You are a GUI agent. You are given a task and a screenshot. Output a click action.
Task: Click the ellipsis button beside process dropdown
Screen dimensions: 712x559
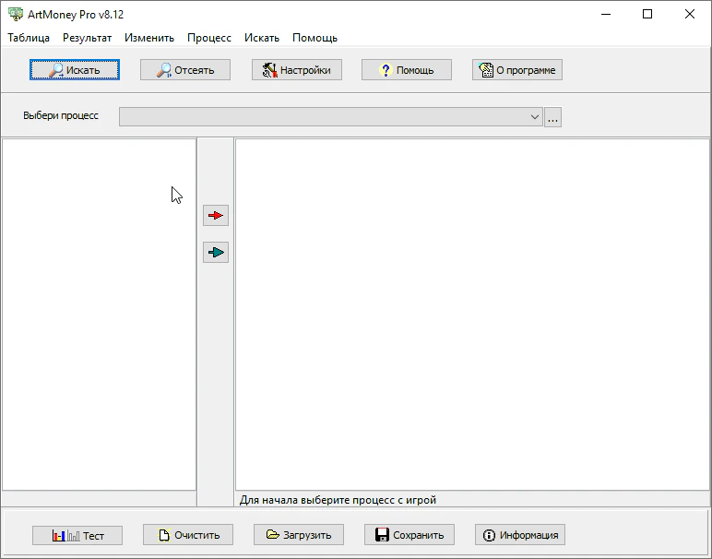pyautogui.click(x=552, y=117)
